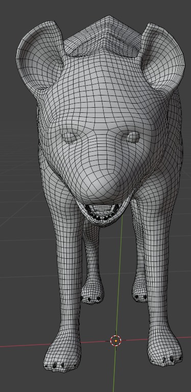Image resolution: width=191 pixels, height=392 pixels.
Task: Click the rear paw on the left side
Action: [x=92, y=292]
